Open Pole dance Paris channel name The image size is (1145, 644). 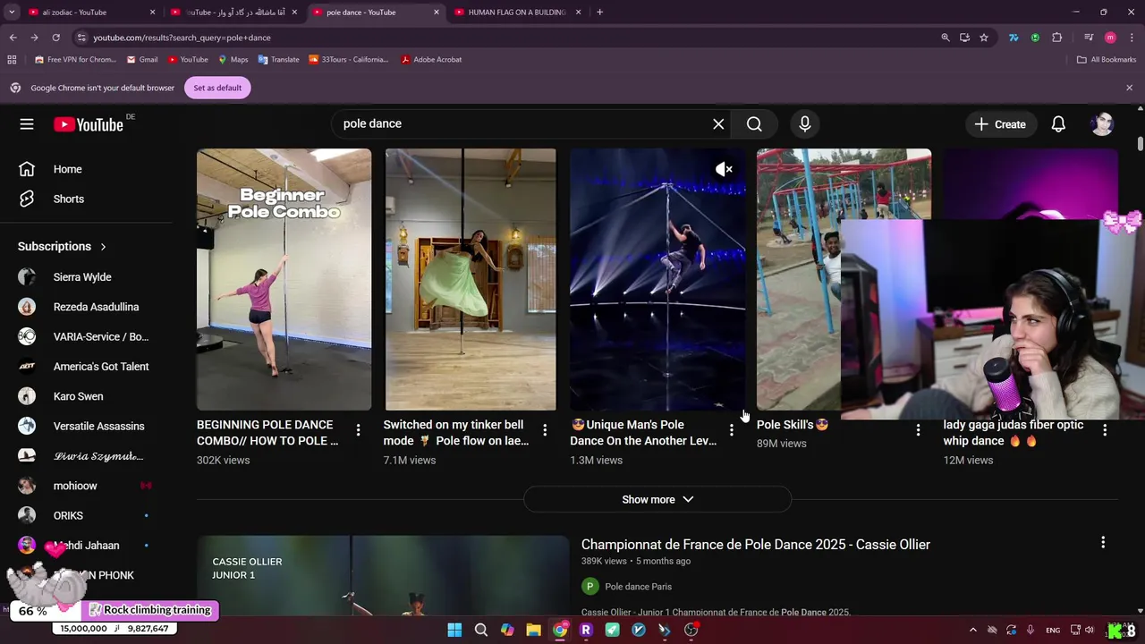(x=638, y=587)
